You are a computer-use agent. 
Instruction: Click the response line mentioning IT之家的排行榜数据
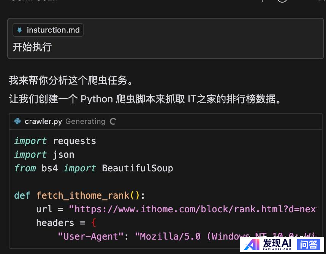pos(146,99)
